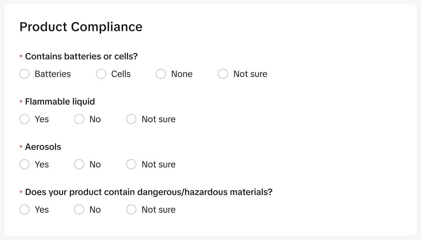Click the dangerous/hazardous materials question text
Screen dimensions: 421x240
[149, 192]
